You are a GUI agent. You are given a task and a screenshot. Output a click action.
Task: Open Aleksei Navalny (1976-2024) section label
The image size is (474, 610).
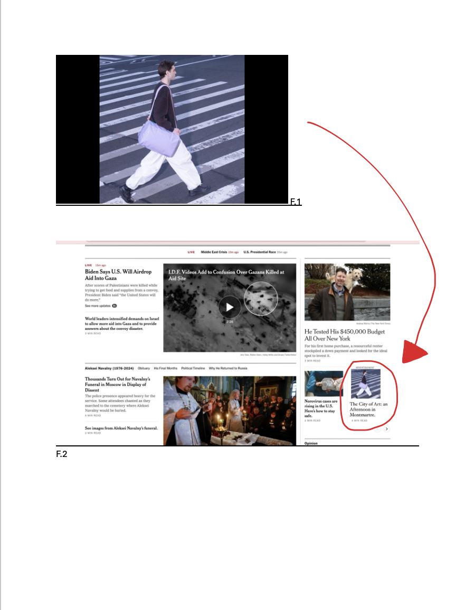109,368
